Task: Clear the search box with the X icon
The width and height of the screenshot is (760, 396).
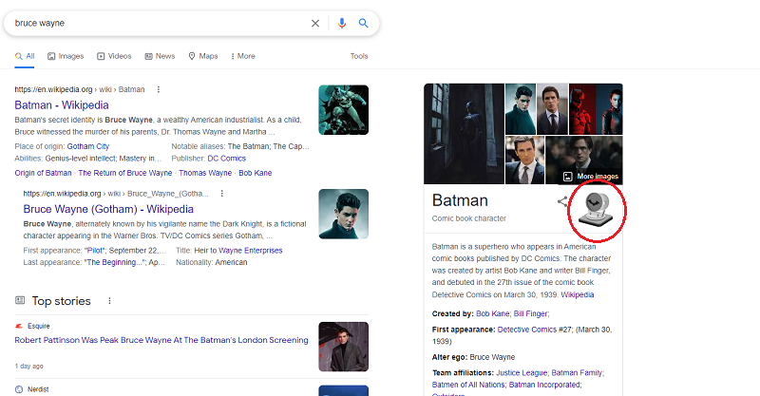Action: click(x=315, y=23)
